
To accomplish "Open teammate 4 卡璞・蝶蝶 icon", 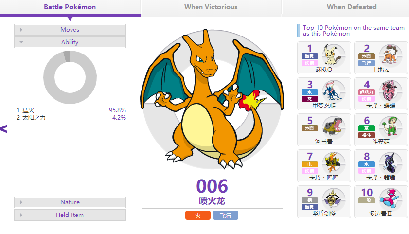I will click(x=391, y=90).
